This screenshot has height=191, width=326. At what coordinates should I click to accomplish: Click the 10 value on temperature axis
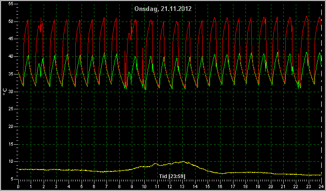[11, 161]
